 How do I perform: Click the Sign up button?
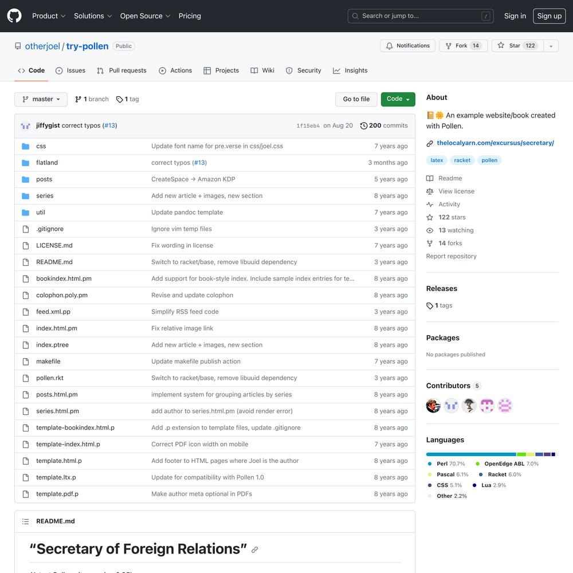(x=550, y=15)
